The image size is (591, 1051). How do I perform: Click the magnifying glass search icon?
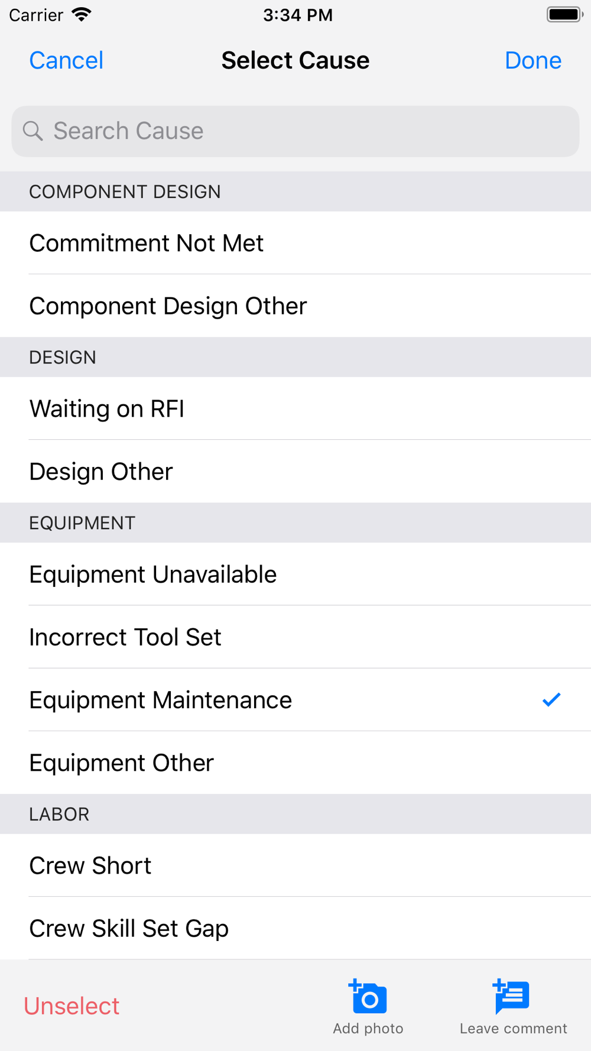[33, 131]
